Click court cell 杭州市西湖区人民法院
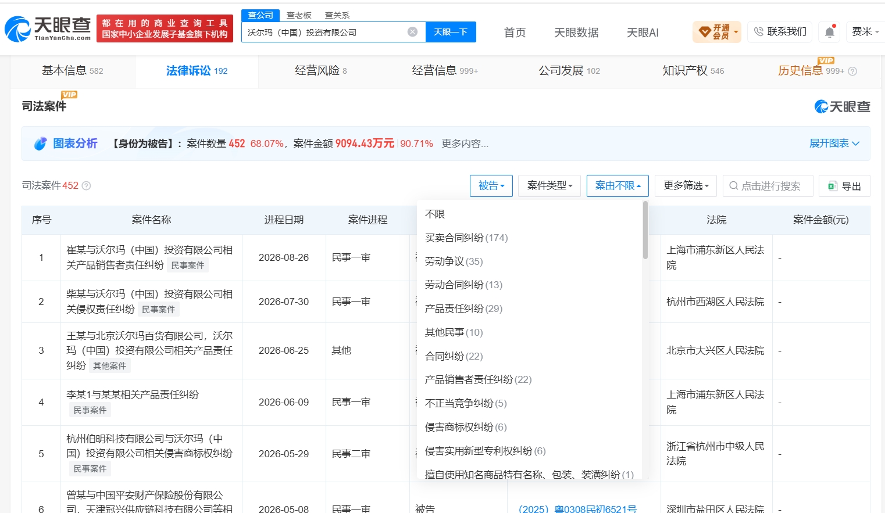The width and height of the screenshot is (885, 513). point(715,302)
